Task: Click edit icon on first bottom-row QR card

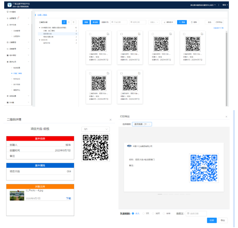Action: [x=108, y=73]
